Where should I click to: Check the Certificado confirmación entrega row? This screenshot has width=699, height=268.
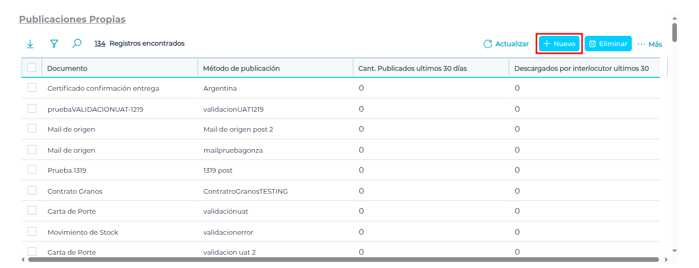click(32, 88)
